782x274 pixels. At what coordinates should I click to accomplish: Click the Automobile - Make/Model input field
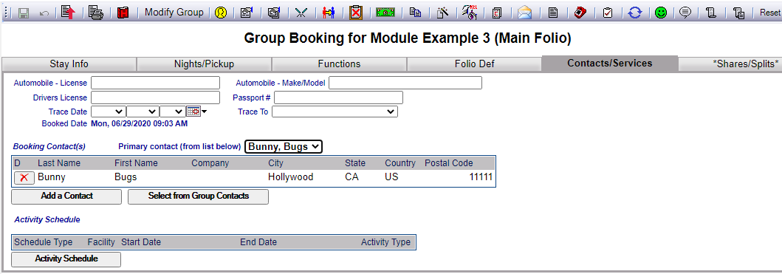coord(405,83)
